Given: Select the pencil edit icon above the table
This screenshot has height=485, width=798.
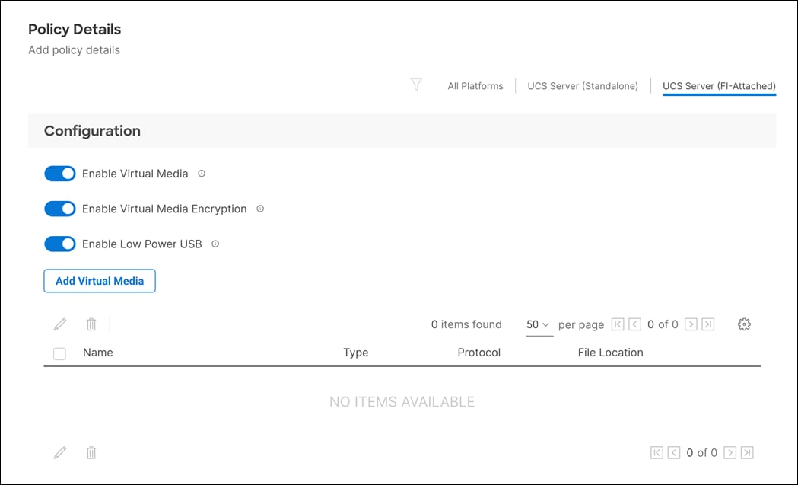Looking at the screenshot, I should pyautogui.click(x=60, y=324).
